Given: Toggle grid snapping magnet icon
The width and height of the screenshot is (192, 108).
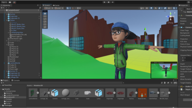Looking at the screenshot, I should point(73,8).
